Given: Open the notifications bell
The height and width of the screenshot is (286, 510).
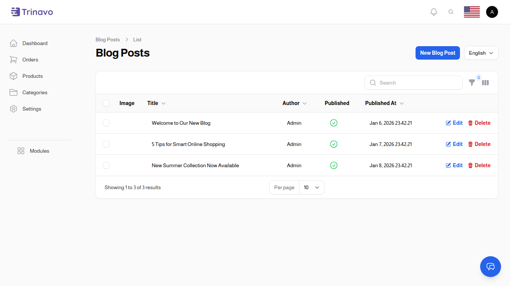Looking at the screenshot, I should pos(433,12).
